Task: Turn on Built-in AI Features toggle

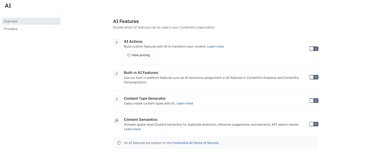Action: click(x=314, y=77)
